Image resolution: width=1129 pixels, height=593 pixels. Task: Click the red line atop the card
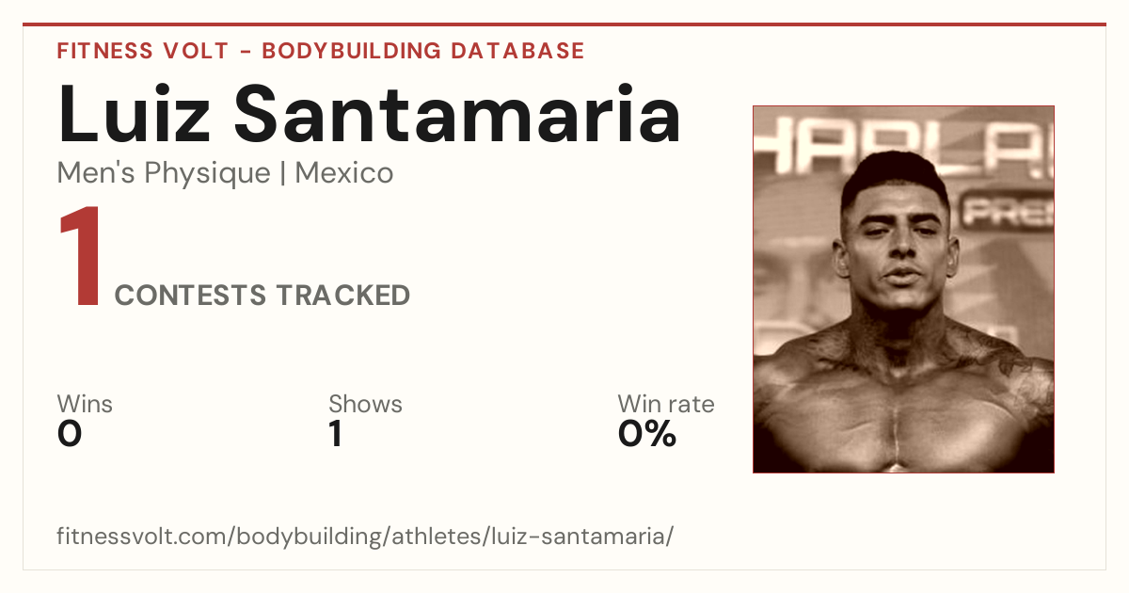click(x=564, y=24)
